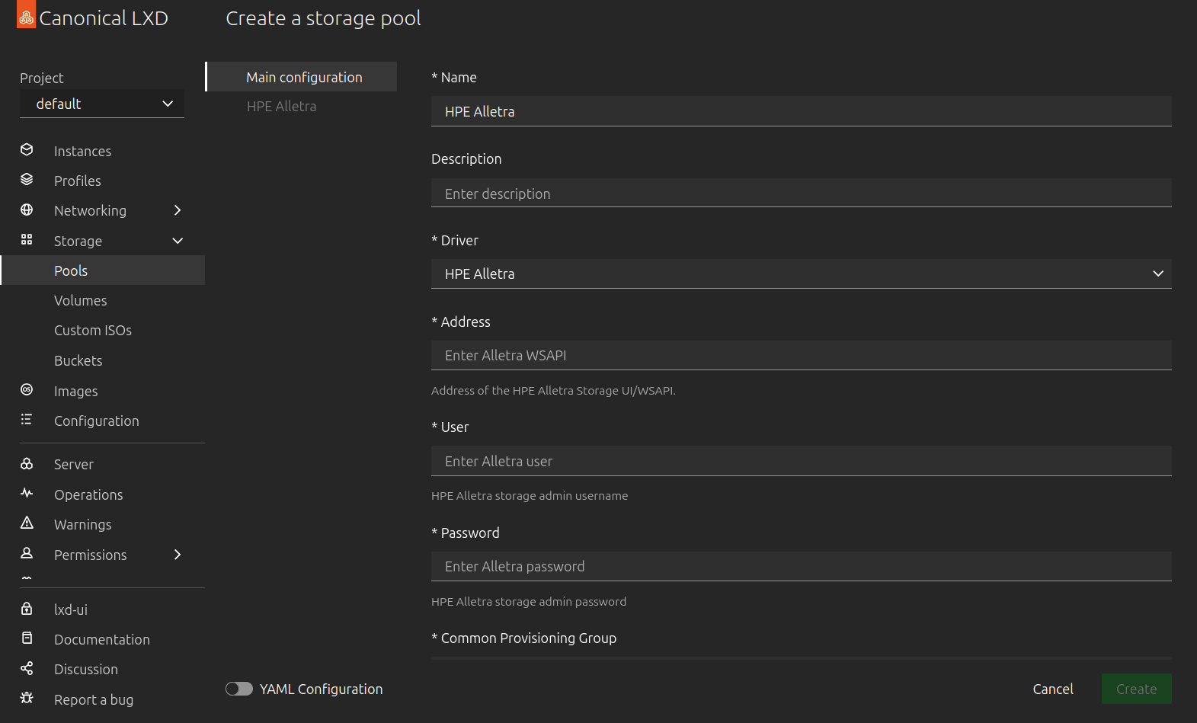Switch to the HPE Alletra tab
This screenshot has width=1197, height=723.
click(x=281, y=107)
